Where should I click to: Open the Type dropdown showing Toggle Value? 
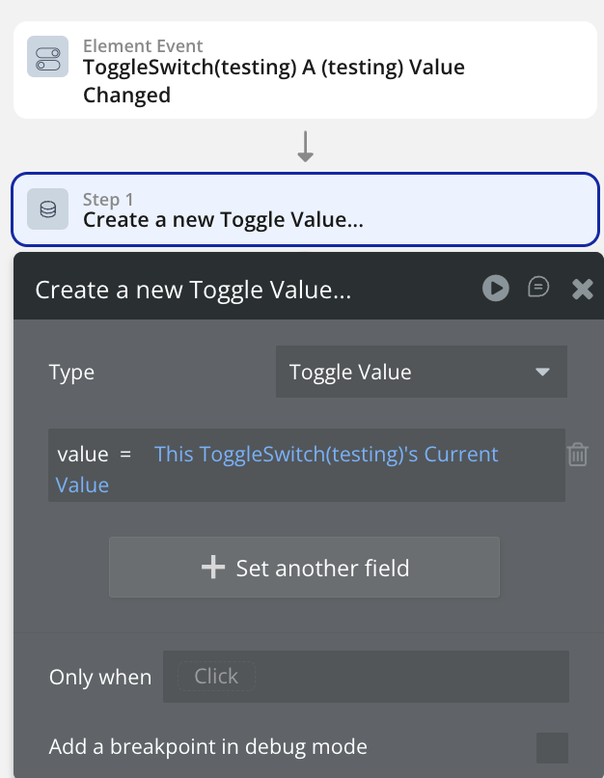[421, 373]
